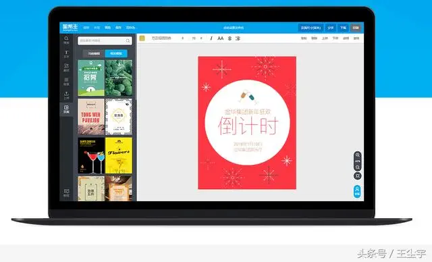Choose the green broccoli template thumbnail
This screenshot has width=432, height=262.
pyautogui.click(x=119, y=78)
